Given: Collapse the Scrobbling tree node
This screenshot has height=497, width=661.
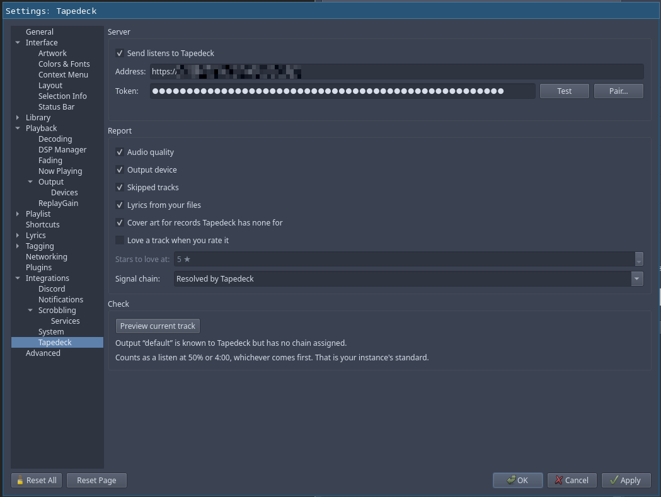Looking at the screenshot, I should (x=30, y=311).
